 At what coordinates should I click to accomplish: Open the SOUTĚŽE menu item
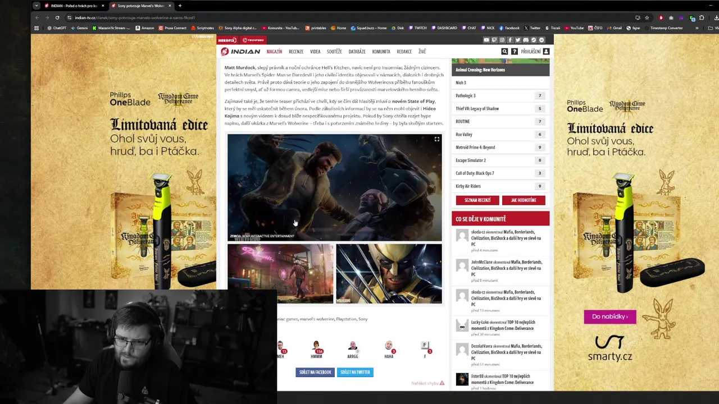(x=334, y=52)
